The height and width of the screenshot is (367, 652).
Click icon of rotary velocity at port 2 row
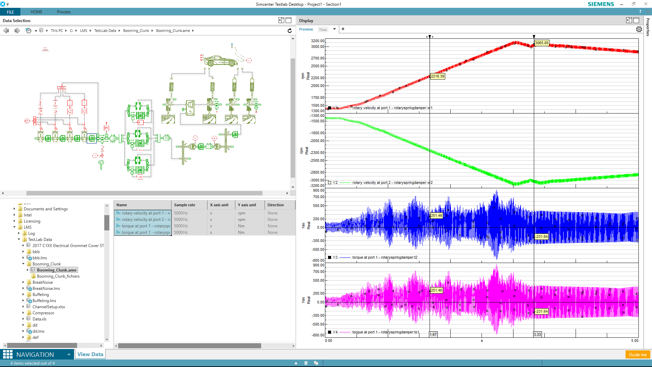tap(118, 220)
